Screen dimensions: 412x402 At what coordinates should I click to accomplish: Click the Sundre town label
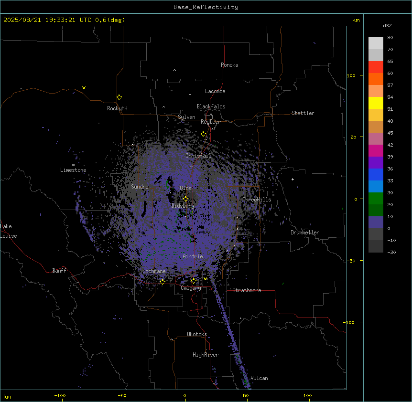140,187
